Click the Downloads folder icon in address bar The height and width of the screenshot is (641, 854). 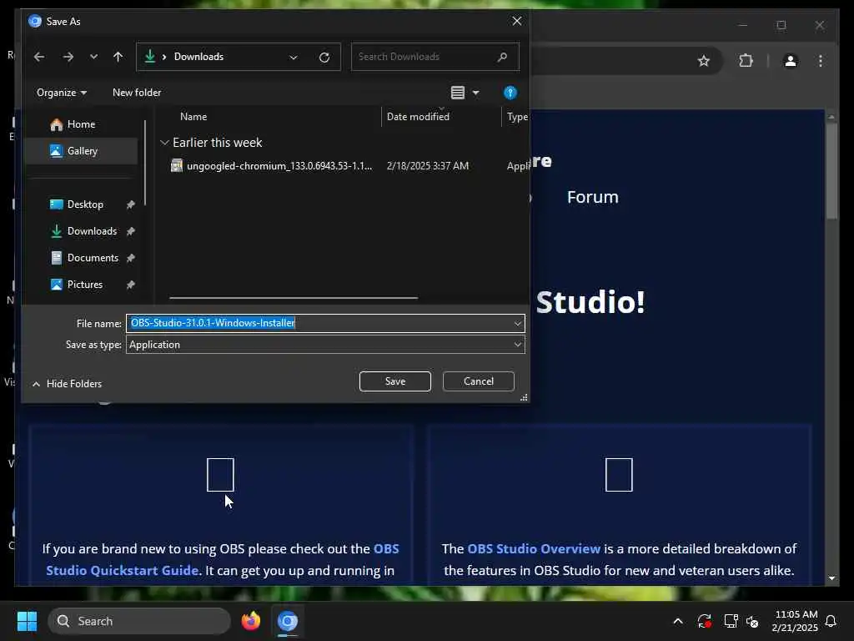pos(150,56)
